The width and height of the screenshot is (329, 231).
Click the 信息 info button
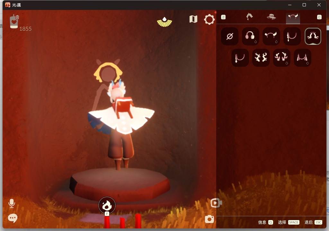[265, 222]
